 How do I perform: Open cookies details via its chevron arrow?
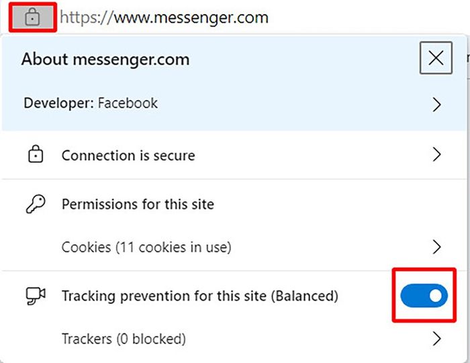point(437,247)
